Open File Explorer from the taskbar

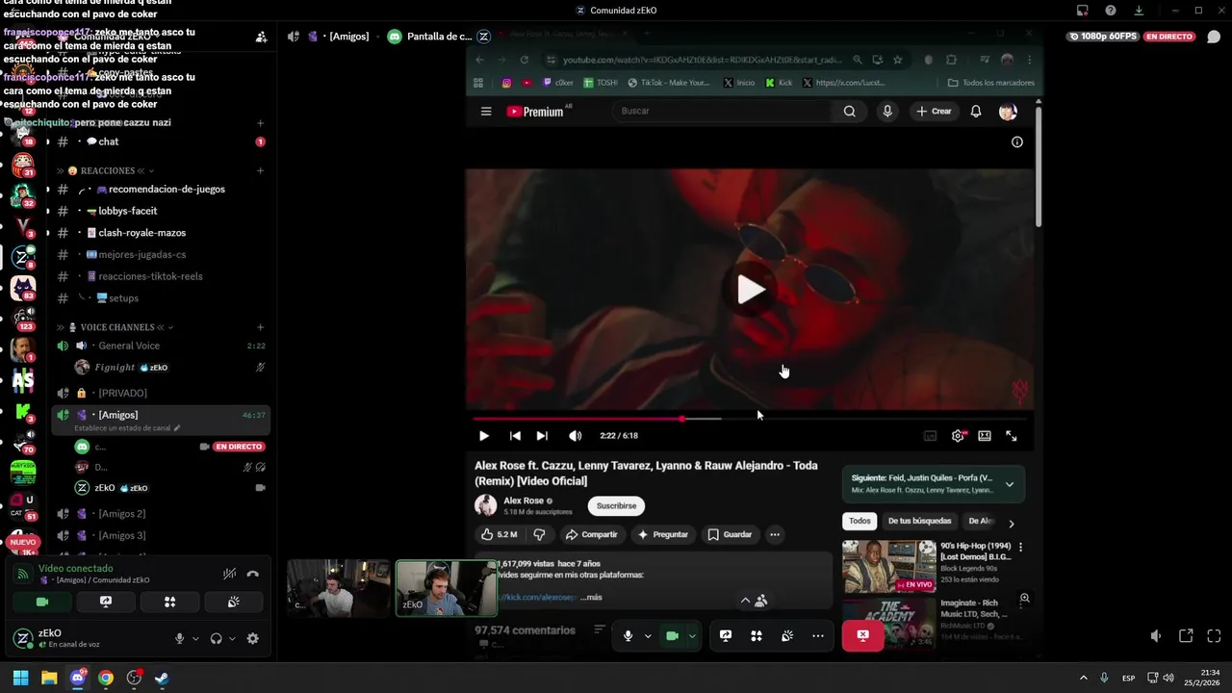coord(49,678)
